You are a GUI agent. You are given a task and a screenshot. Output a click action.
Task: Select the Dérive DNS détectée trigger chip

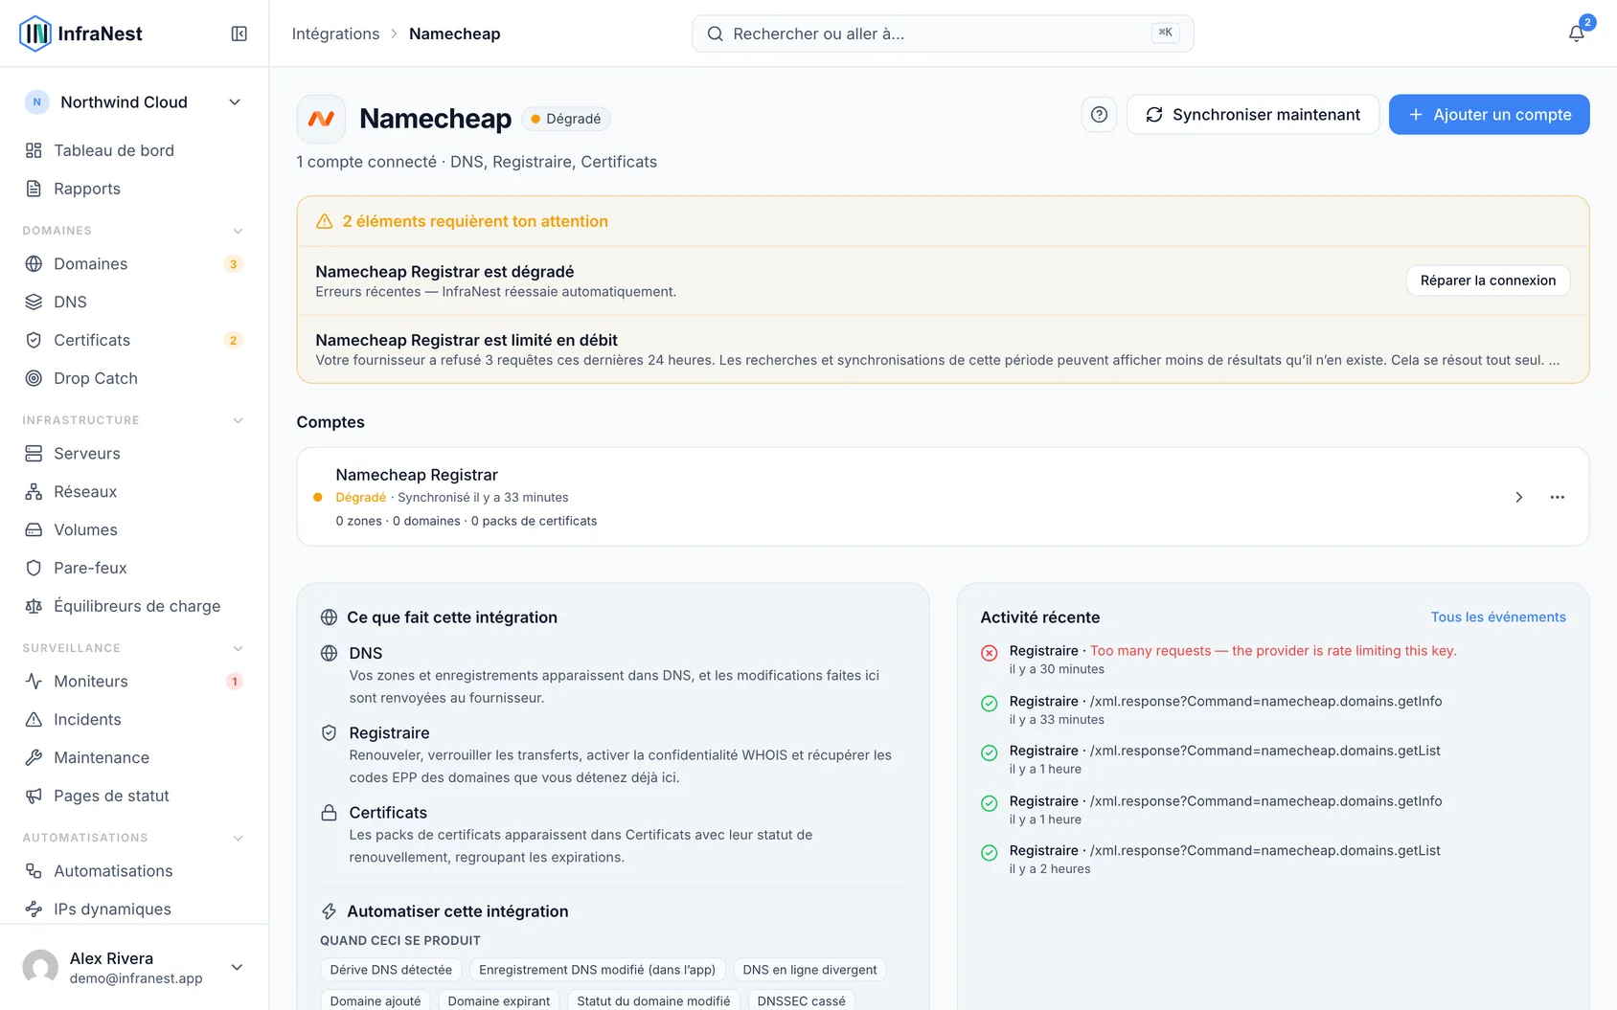coord(391,970)
